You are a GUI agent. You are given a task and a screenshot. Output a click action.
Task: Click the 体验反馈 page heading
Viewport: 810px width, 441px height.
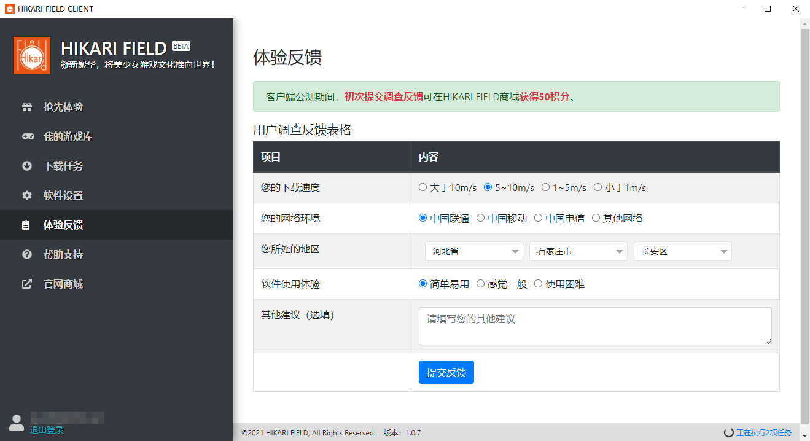(287, 58)
